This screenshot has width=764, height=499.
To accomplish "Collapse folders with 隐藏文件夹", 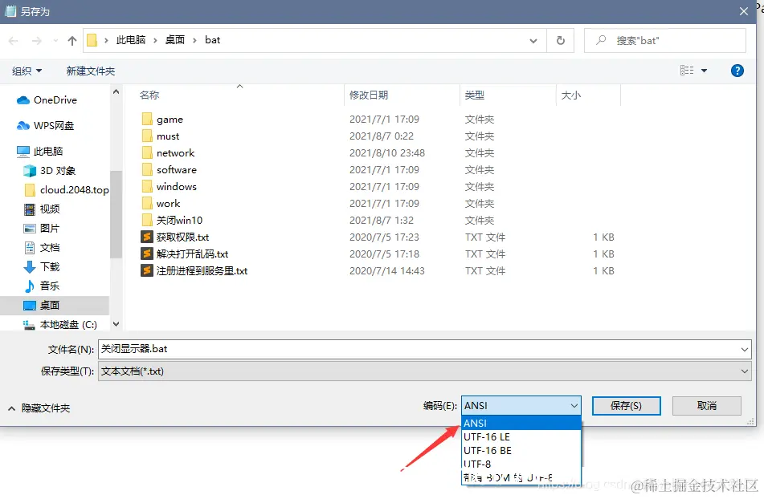I will click(39, 408).
